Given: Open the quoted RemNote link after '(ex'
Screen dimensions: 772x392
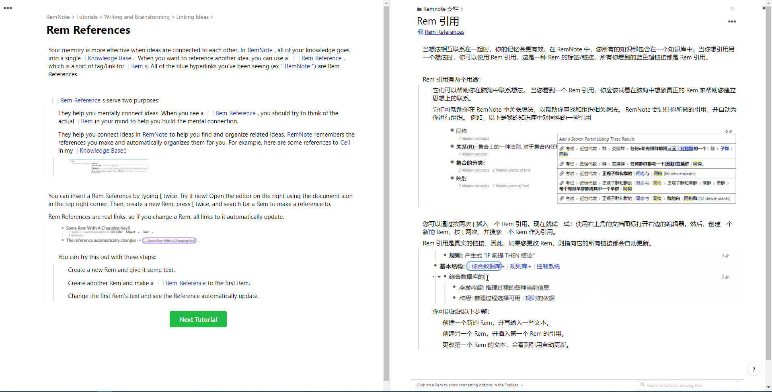Looking at the screenshot, I should 297,66.
